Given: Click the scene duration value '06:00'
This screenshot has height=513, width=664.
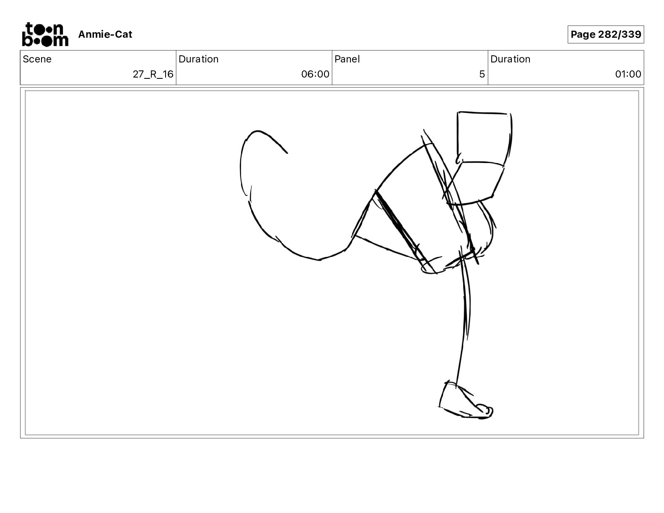Looking at the screenshot, I should click(315, 74).
